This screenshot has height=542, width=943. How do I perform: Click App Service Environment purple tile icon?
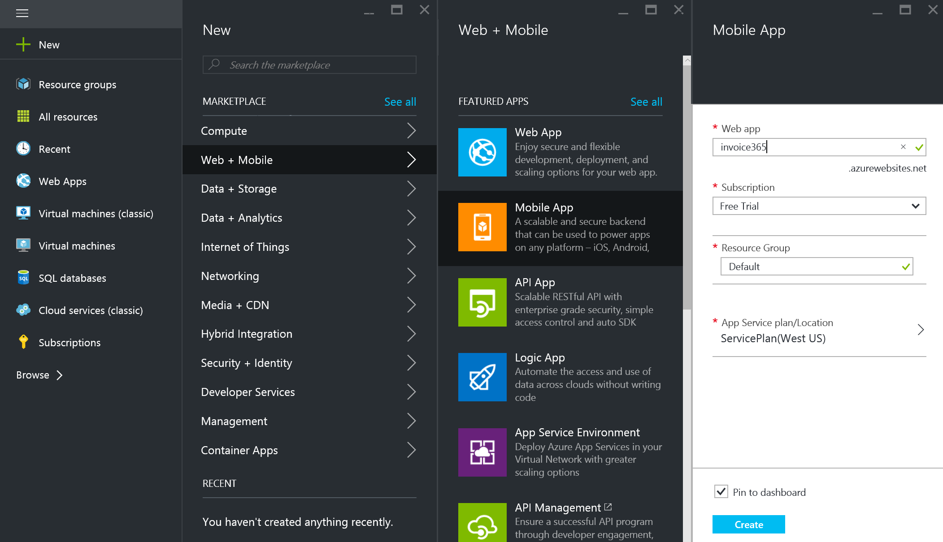point(482,452)
